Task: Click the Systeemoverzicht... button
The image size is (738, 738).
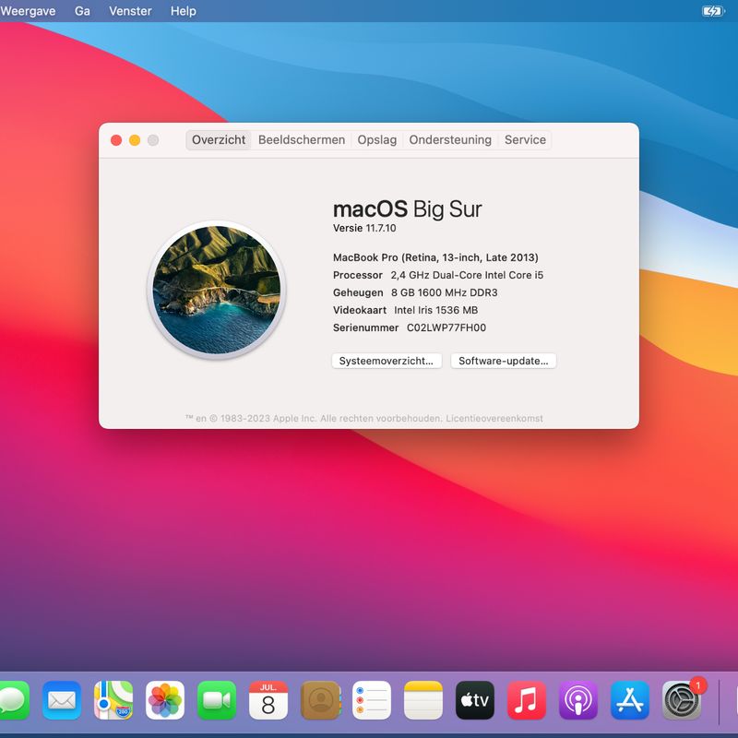Action: [387, 361]
